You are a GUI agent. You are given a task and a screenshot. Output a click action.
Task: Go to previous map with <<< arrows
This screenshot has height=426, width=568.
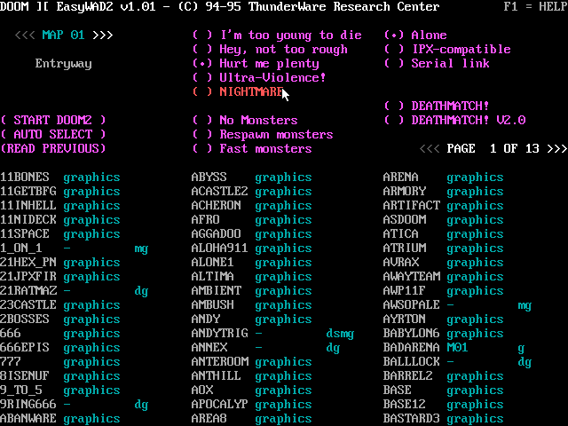[25, 35]
